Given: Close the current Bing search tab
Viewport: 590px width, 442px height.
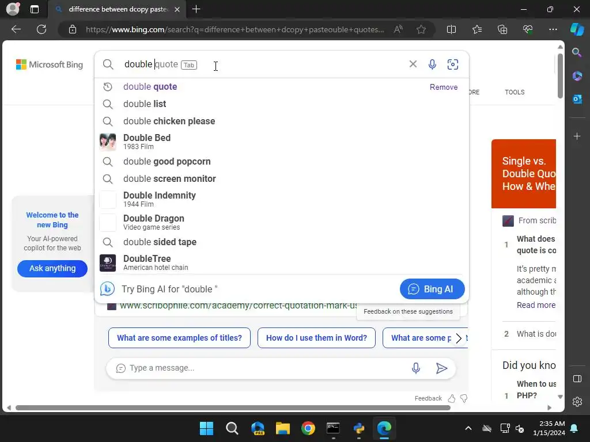Looking at the screenshot, I should pos(177,9).
